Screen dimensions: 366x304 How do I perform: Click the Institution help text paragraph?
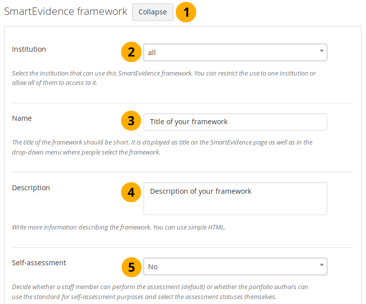click(x=164, y=78)
